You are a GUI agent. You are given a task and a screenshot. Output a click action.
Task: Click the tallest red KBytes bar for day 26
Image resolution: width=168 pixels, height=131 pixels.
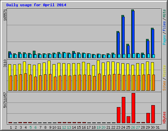coord(133,108)
